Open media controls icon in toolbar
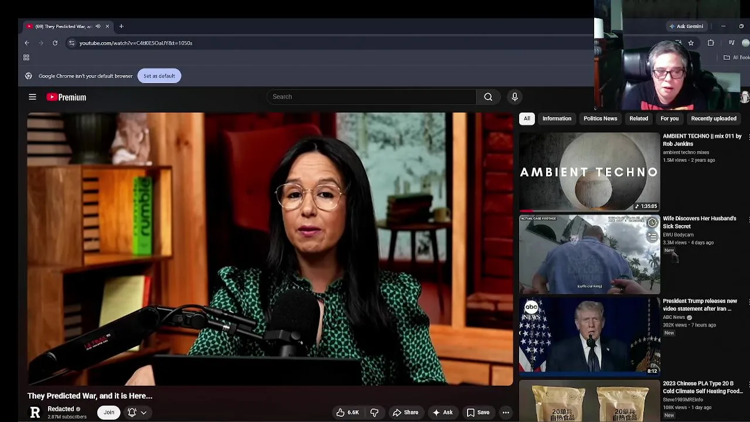Image resolution: width=750 pixels, height=422 pixels. coord(731,43)
